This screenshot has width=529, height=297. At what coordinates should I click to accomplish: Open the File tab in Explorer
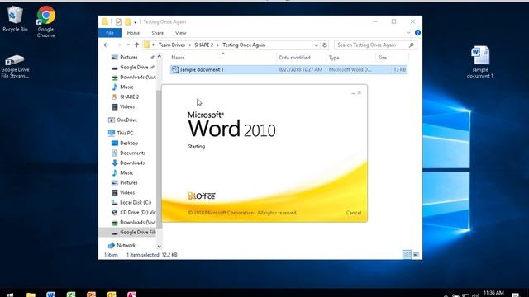(110, 33)
